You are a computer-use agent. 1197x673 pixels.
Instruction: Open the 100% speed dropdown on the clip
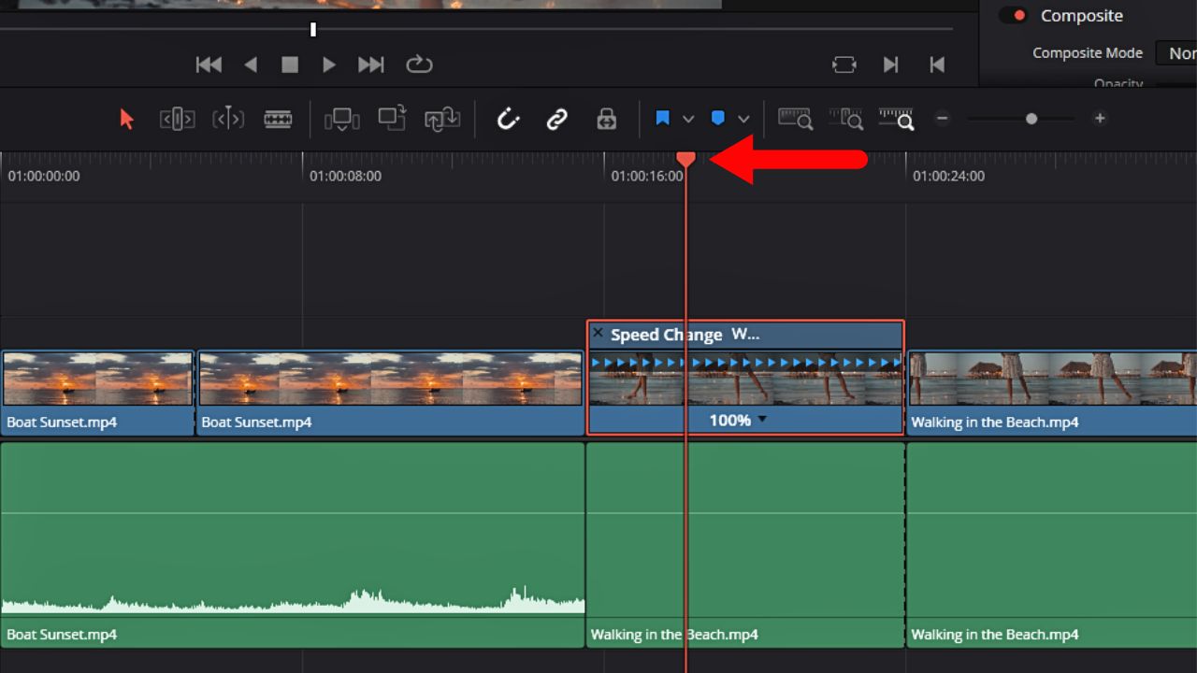tap(762, 421)
